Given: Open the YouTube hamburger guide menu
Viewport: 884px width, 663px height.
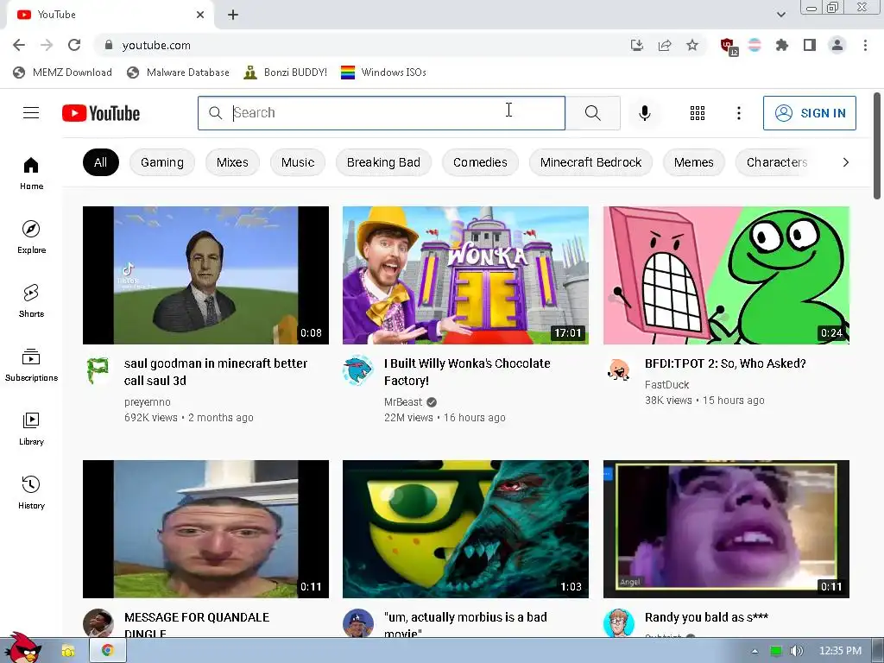Looking at the screenshot, I should (x=31, y=113).
